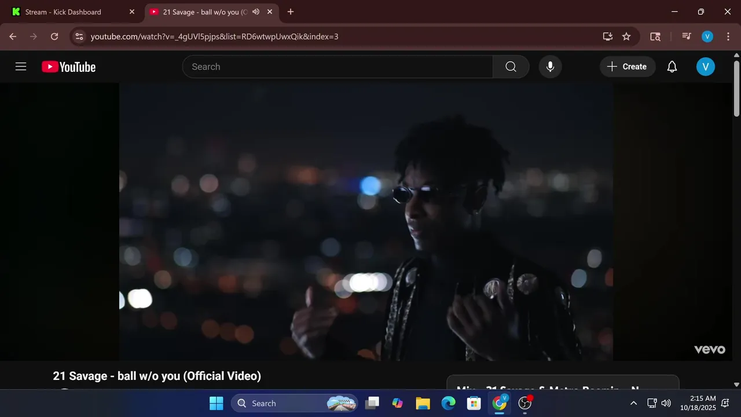
Task: Open the YouTube Create menu
Action: pyautogui.click(x=628, y=67)
